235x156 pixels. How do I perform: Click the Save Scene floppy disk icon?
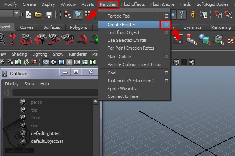coord(49,14)
